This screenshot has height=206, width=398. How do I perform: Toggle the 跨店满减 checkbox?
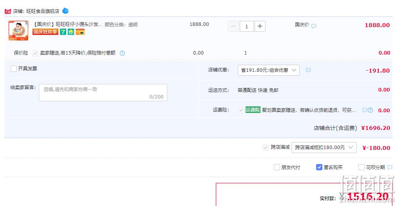[x=266, y=148]
